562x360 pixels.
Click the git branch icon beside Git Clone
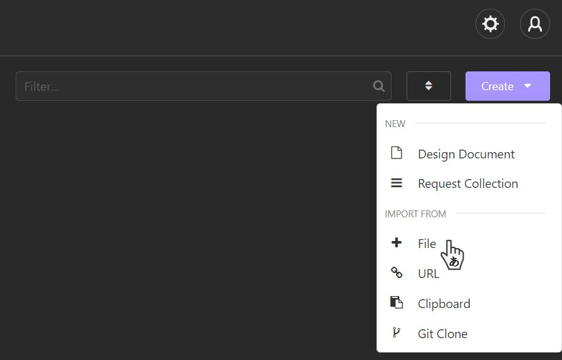396,332
